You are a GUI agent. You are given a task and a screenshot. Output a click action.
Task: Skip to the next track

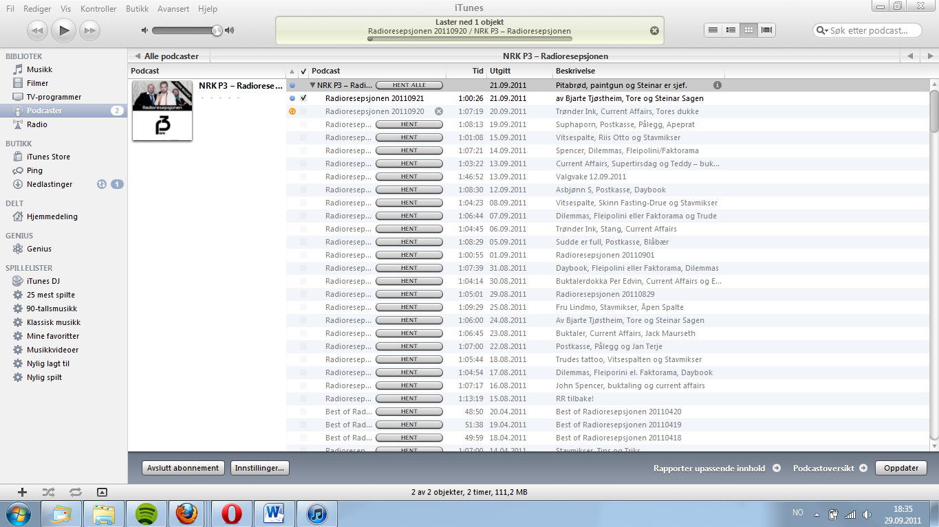90,30
